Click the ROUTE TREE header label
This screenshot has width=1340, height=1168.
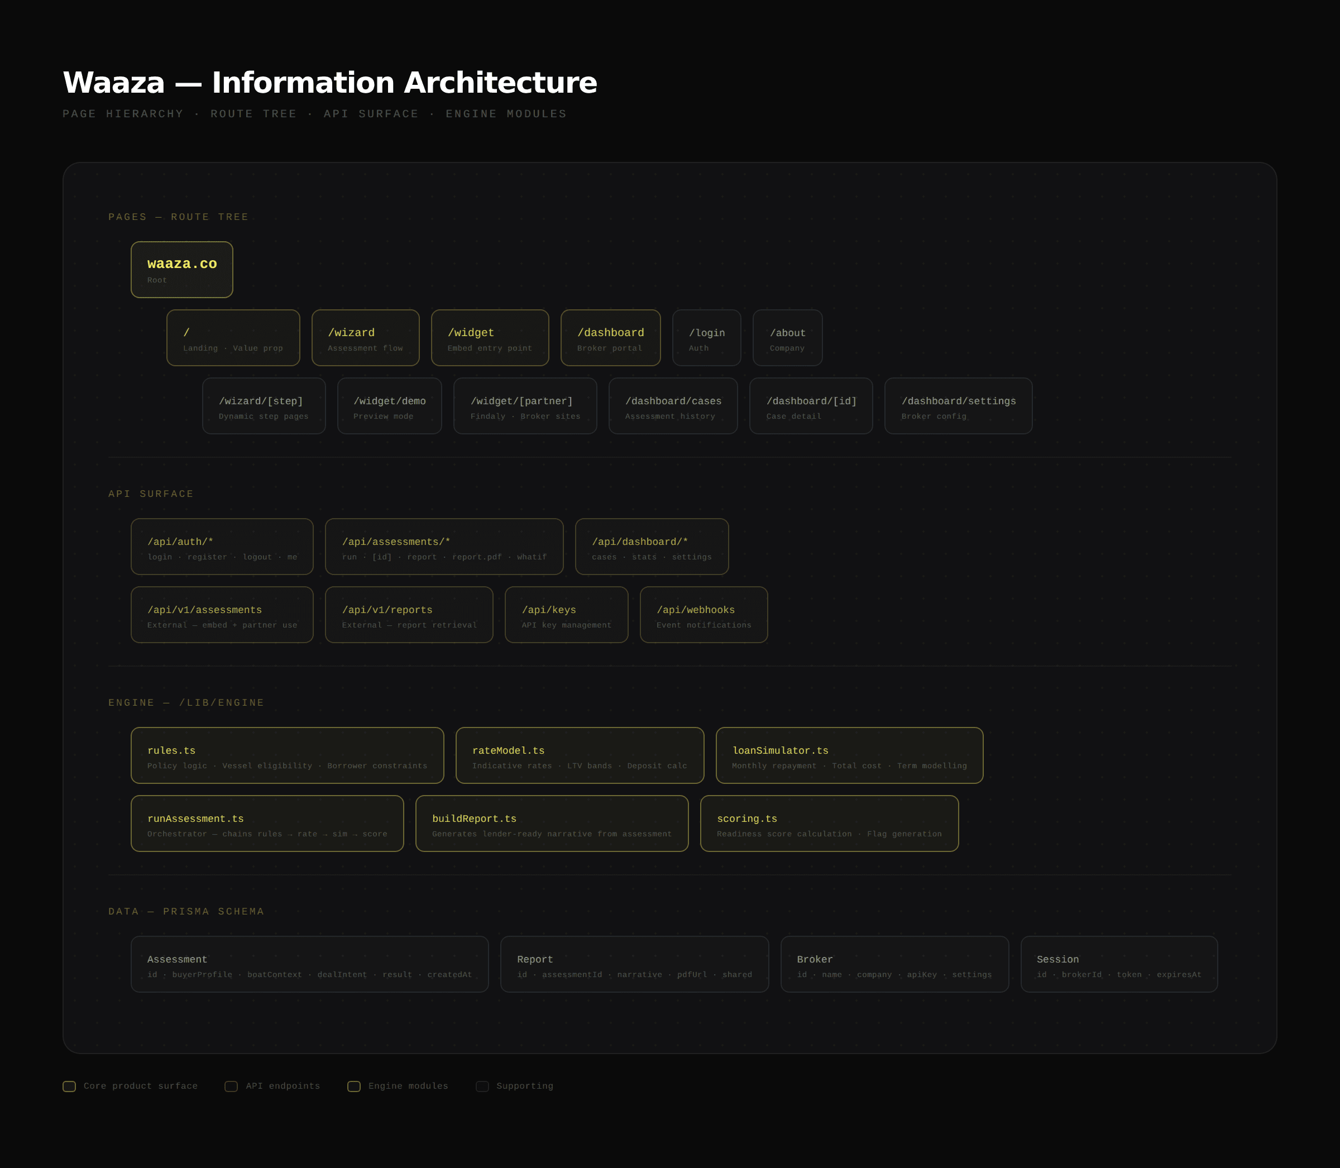point(253,113)
